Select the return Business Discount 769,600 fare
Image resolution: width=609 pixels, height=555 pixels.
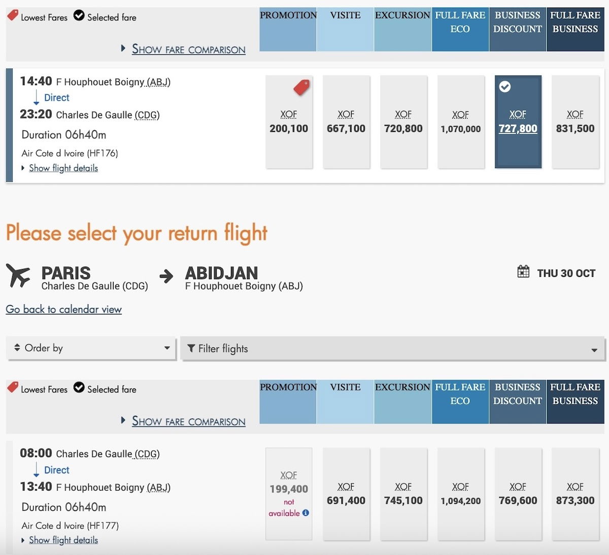click(x=518, y=494)
